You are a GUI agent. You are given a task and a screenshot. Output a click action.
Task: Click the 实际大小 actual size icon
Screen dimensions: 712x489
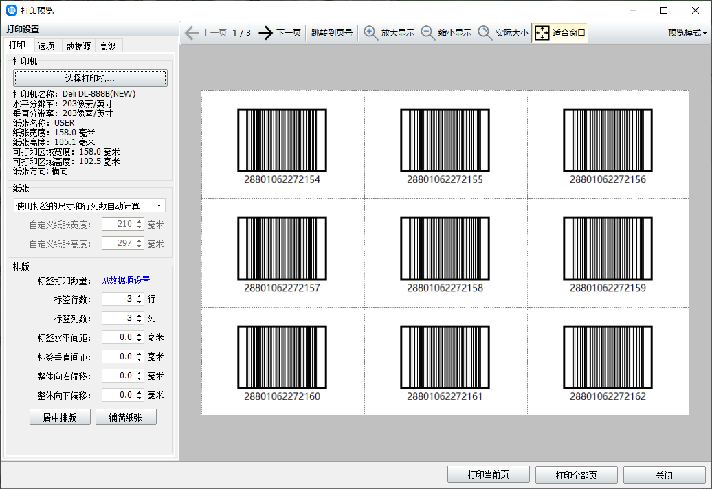coord(485,33)
